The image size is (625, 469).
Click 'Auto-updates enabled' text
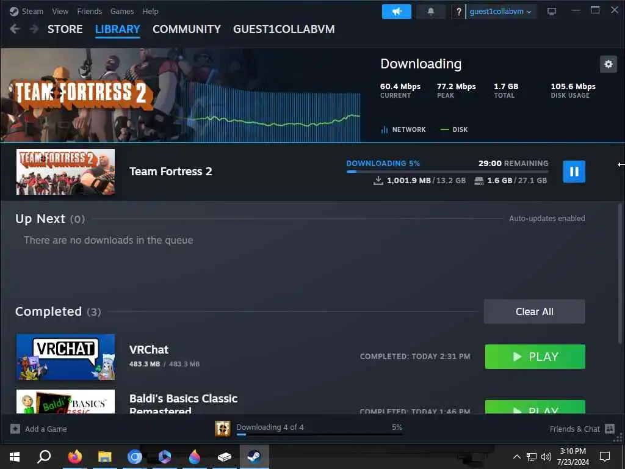pos(547,219)
